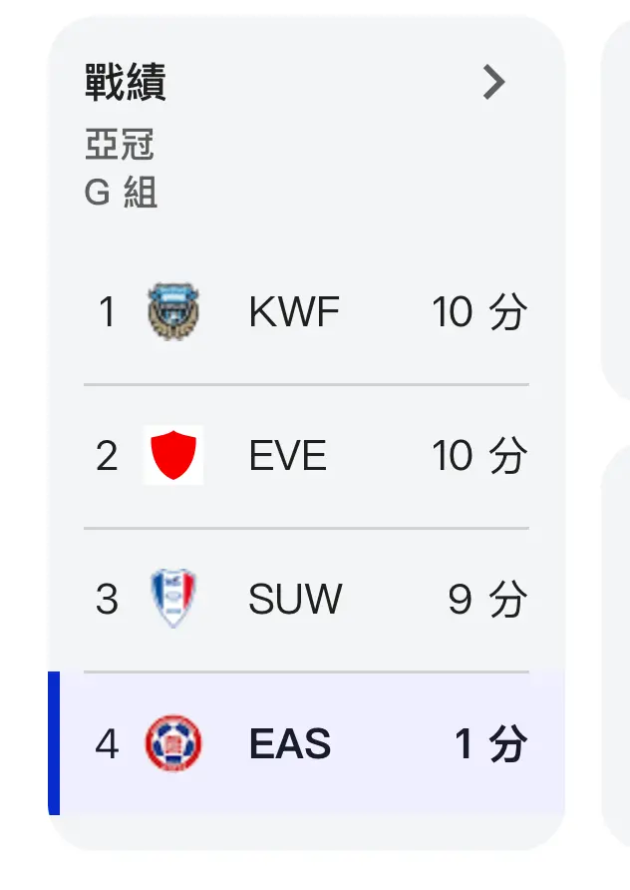Click EAS's 1 分 points value
The height and width of the screenshot is (890, 630).
coord(491,743)
